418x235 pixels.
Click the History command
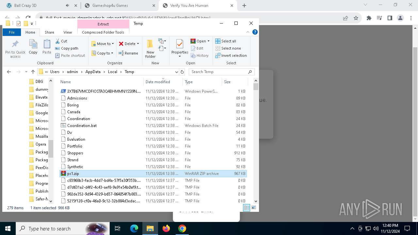coord(200,55)
